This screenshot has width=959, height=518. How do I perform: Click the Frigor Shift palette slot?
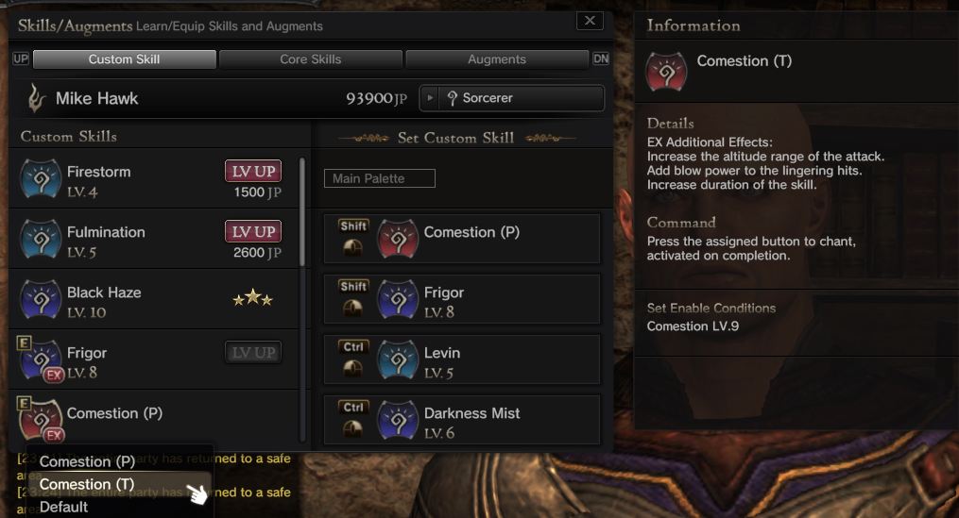click(462, 299)
